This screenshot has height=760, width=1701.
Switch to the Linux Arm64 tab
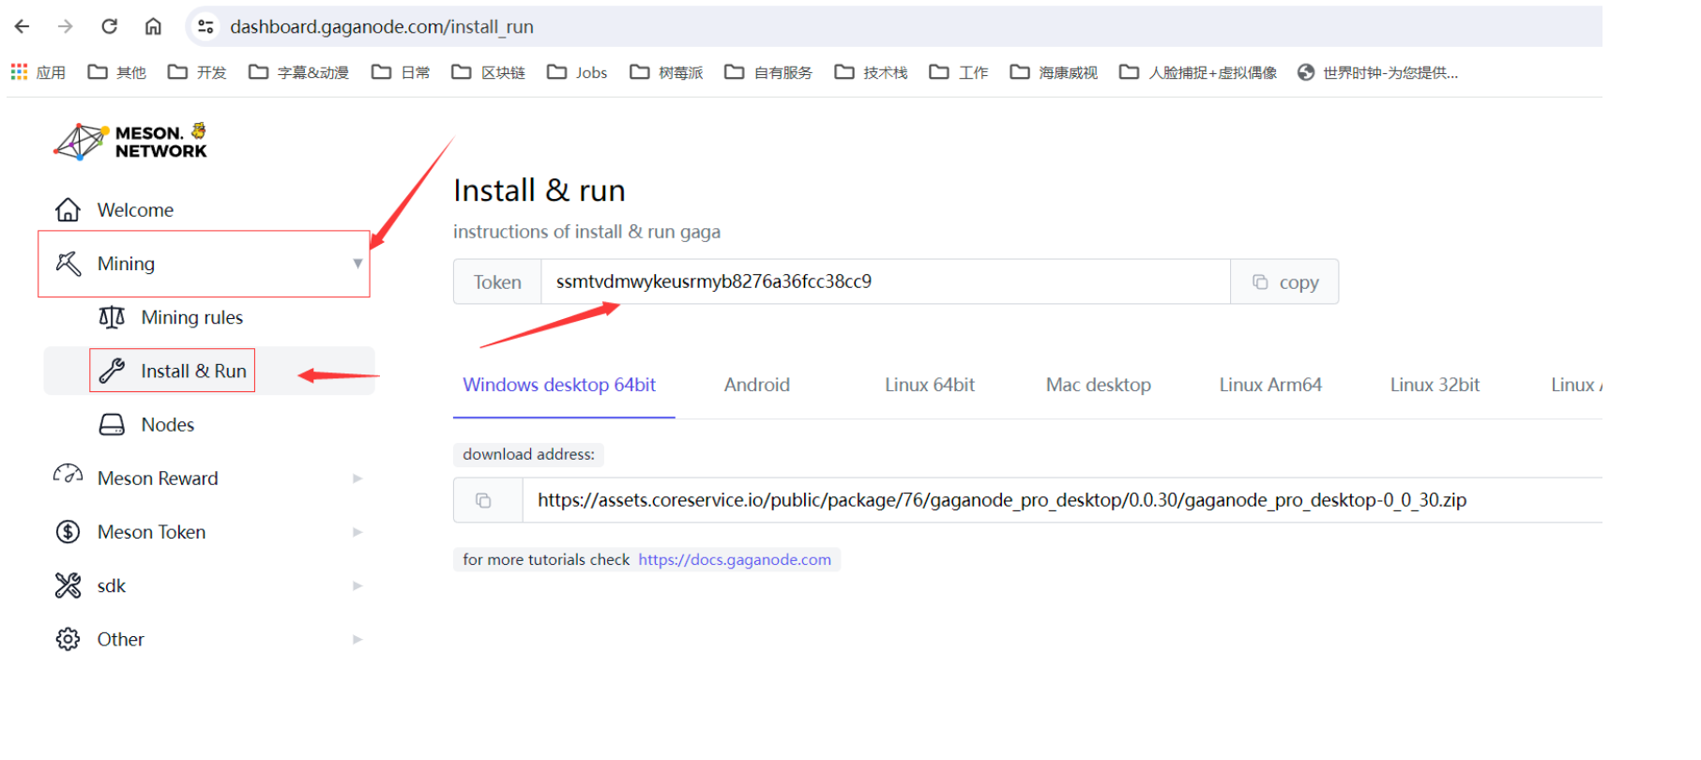[1270, 385]
